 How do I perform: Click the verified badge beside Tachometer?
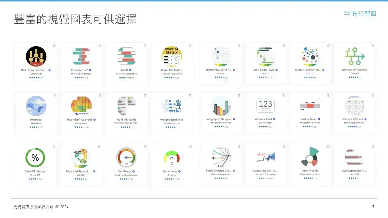coord(179,171)
